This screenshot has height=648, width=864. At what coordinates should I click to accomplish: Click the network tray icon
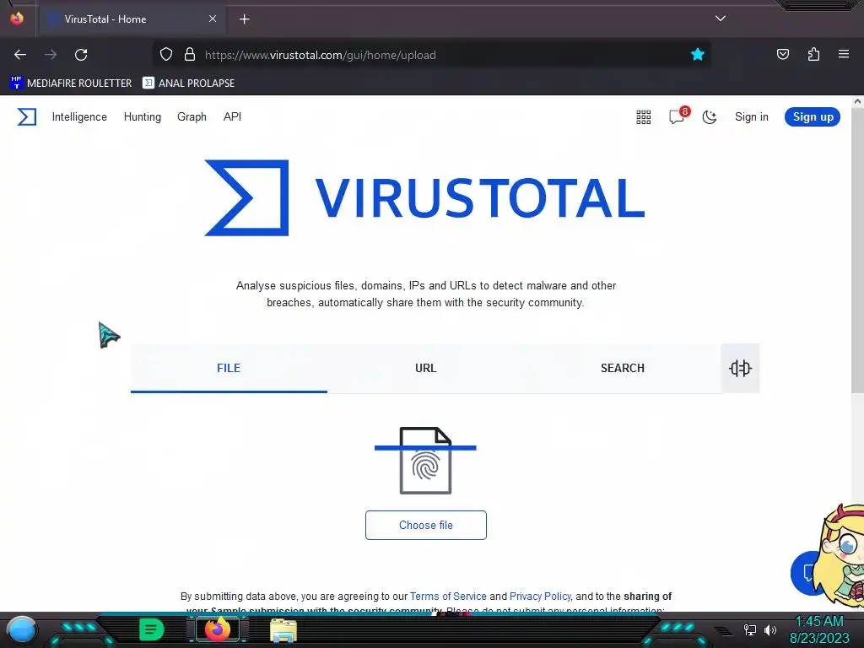click(x=750, y=629)
